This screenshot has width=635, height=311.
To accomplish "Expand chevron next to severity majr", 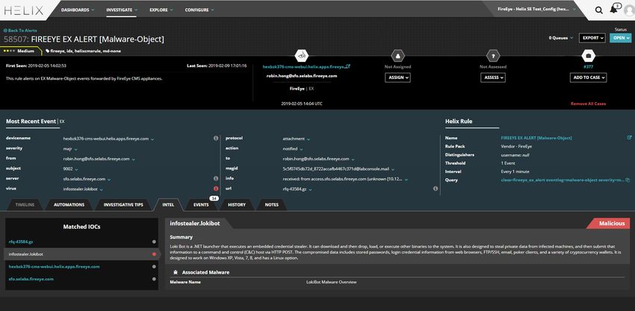I will [x=75, y=149].
